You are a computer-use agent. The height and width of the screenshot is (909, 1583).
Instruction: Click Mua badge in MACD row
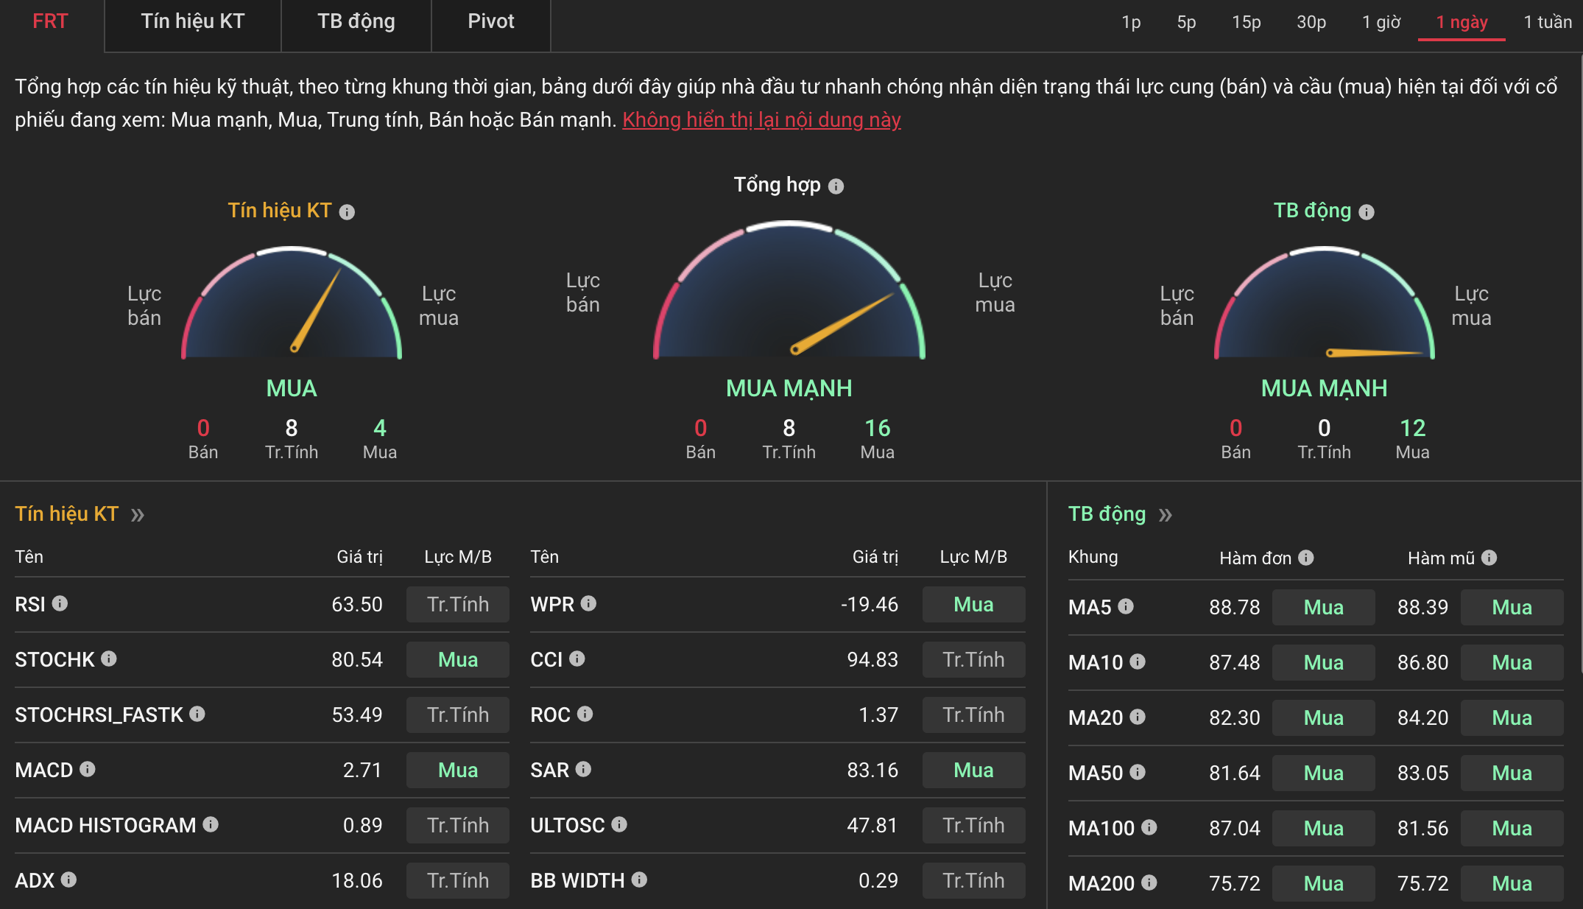click(x=458, y=771)
